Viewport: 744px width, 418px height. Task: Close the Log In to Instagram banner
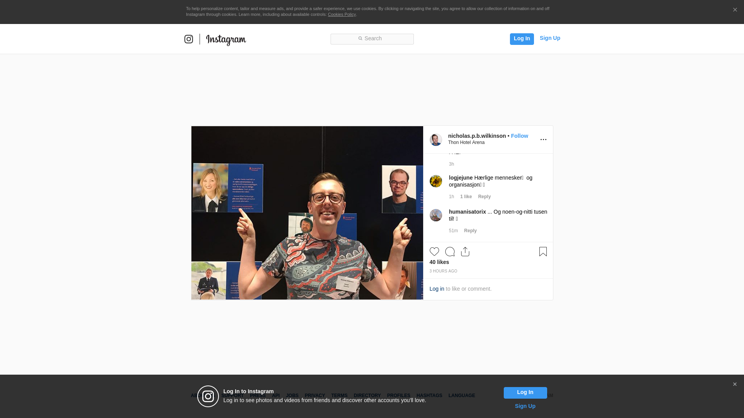coord(735,384)
